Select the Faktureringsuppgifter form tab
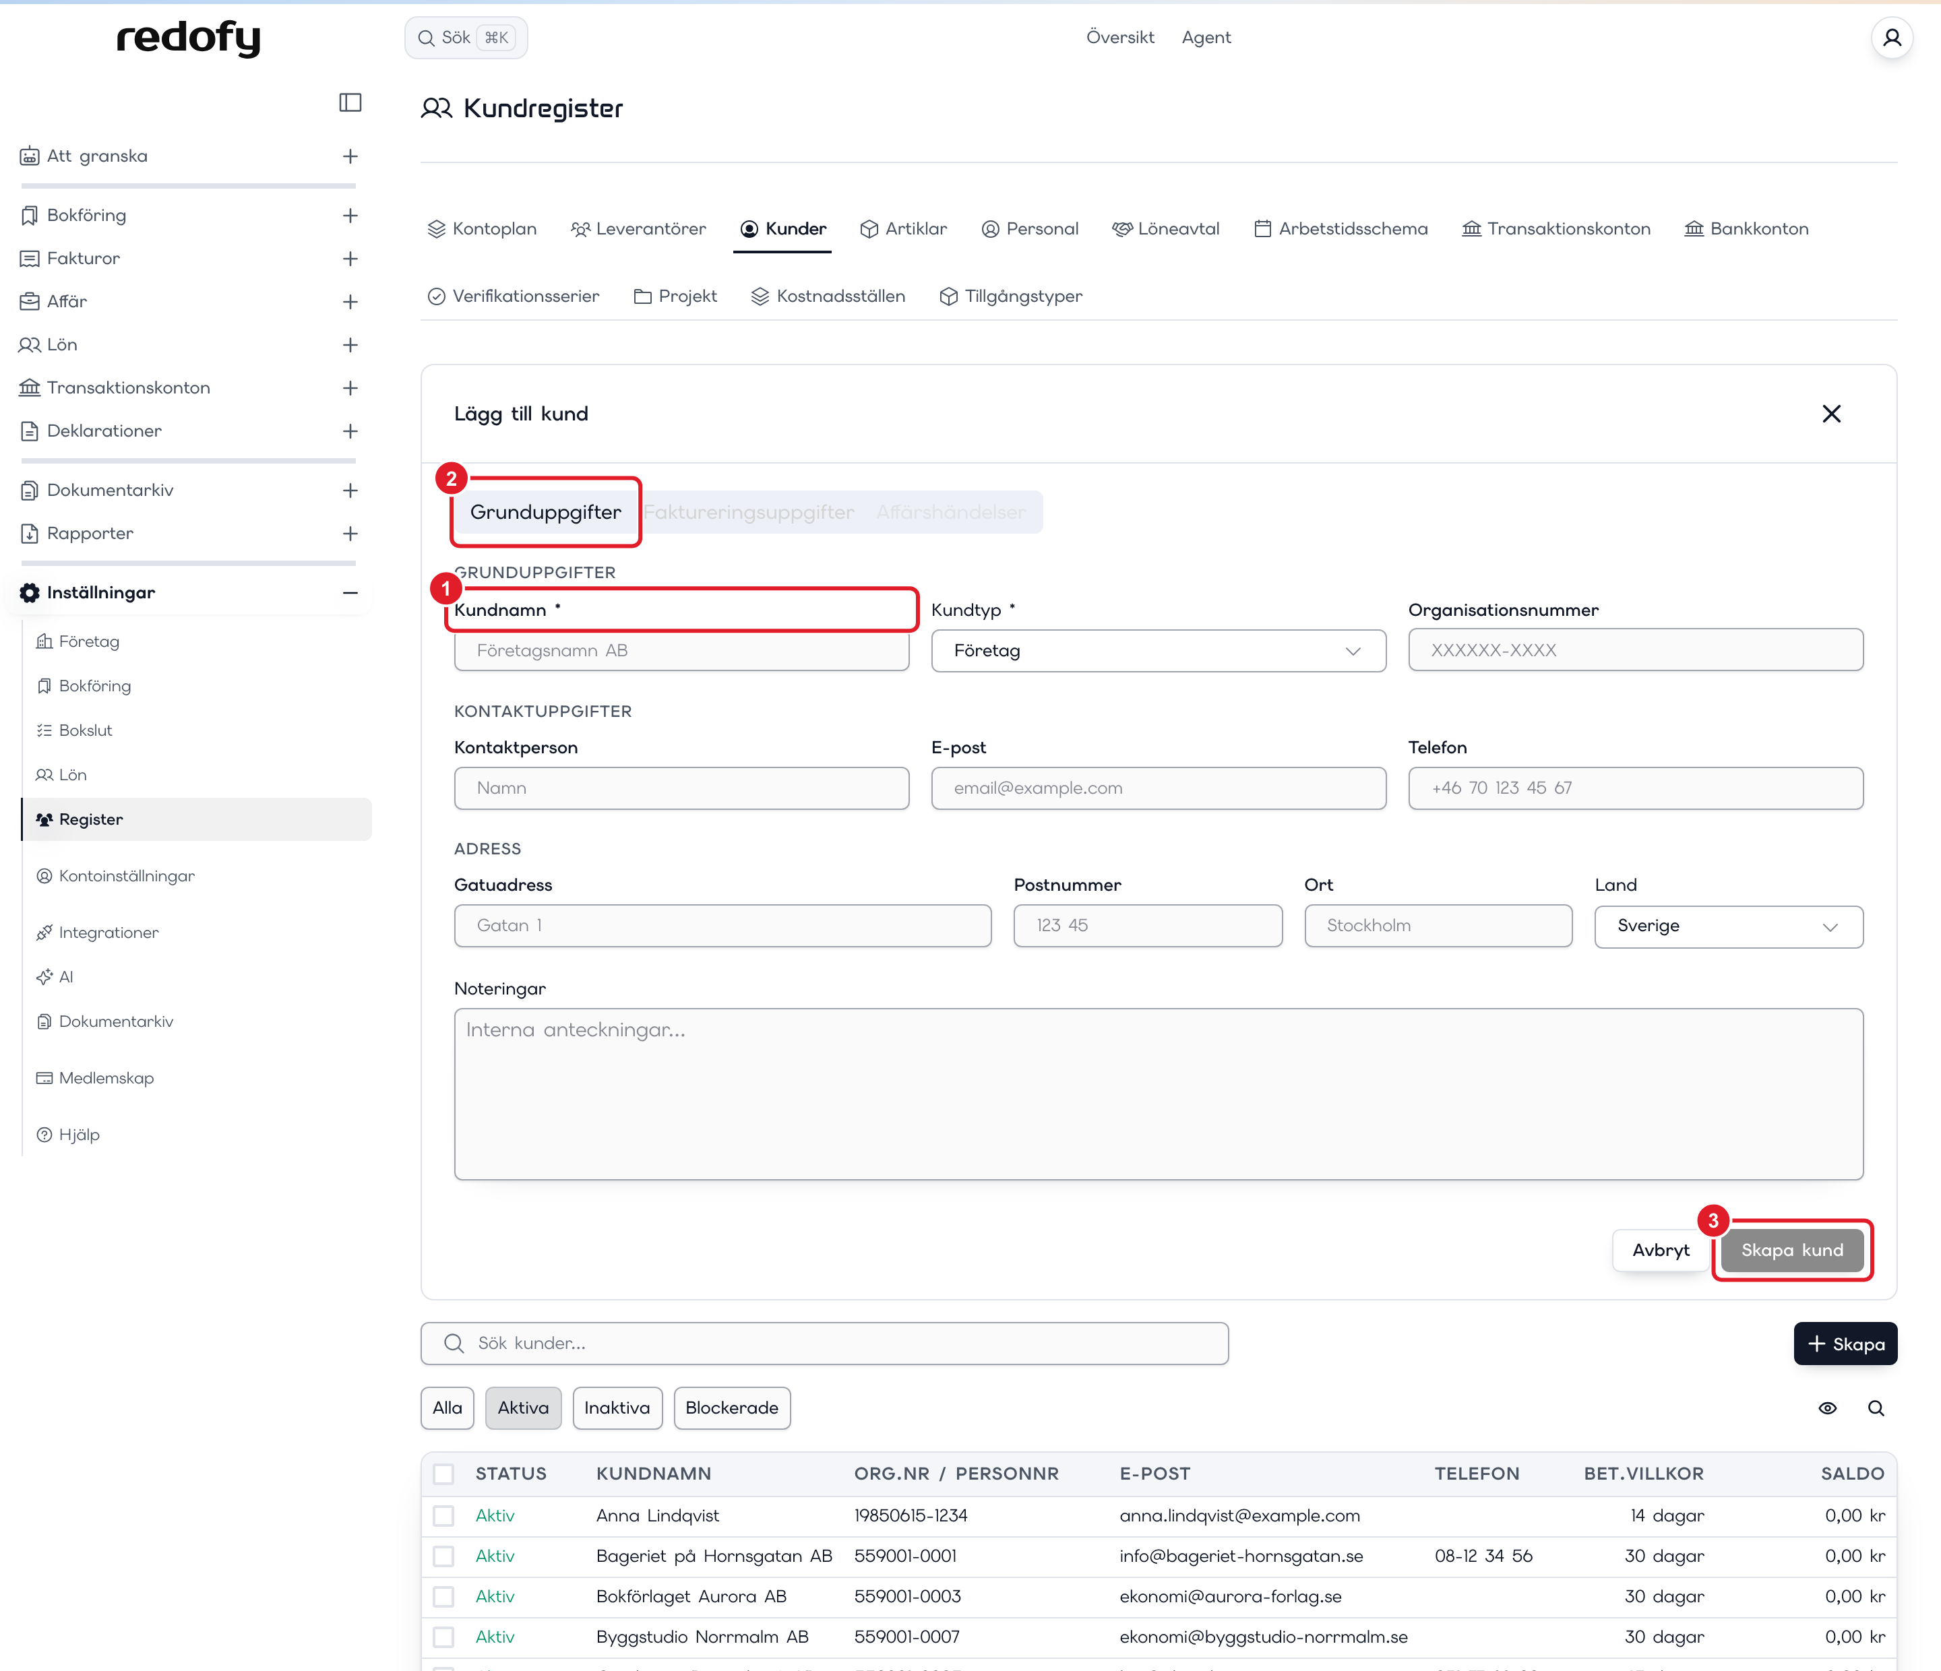The width and height of the screenshot is (1941, 1671). click(749, 512)
